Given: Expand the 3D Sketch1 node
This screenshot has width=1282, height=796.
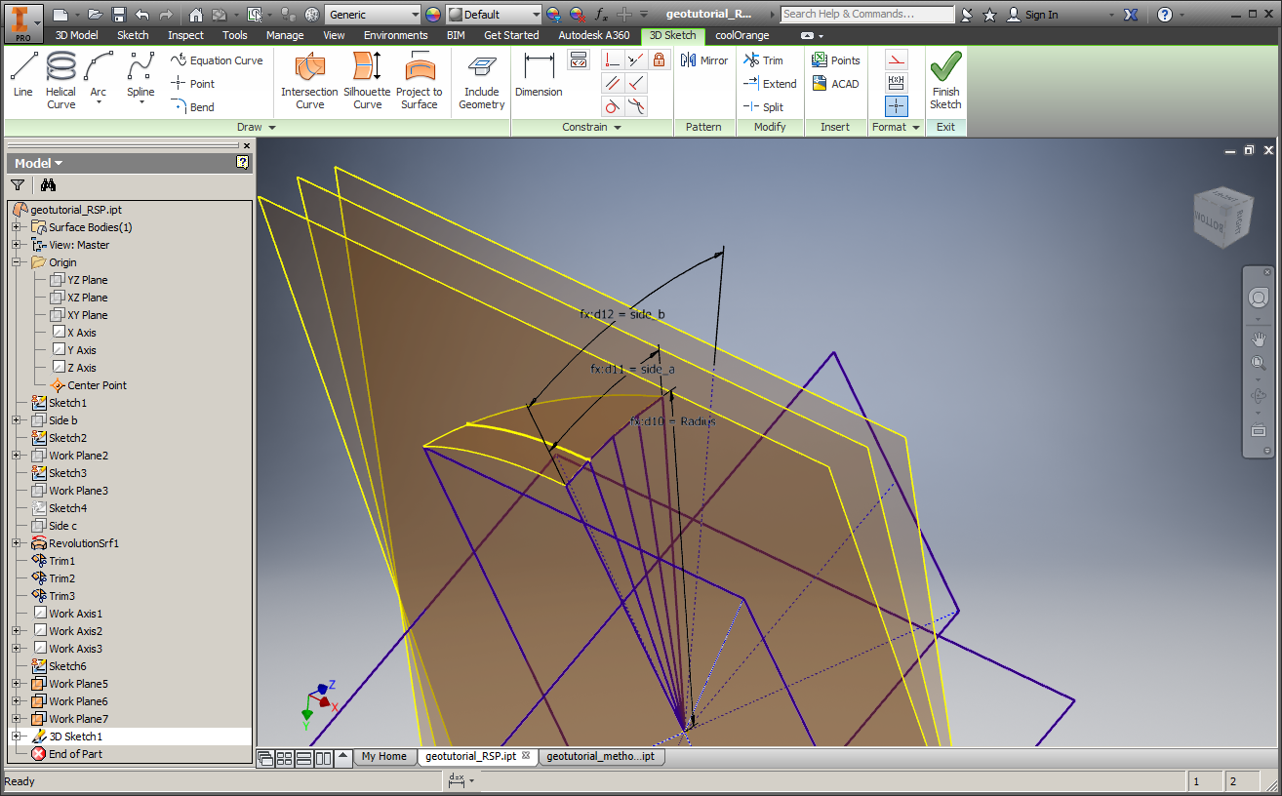Looking at the screenshot, I should pyautogui.click(x=16, y=736).
